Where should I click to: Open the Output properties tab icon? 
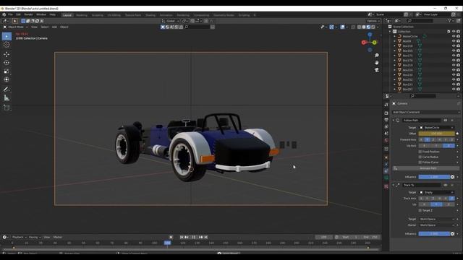386,120
